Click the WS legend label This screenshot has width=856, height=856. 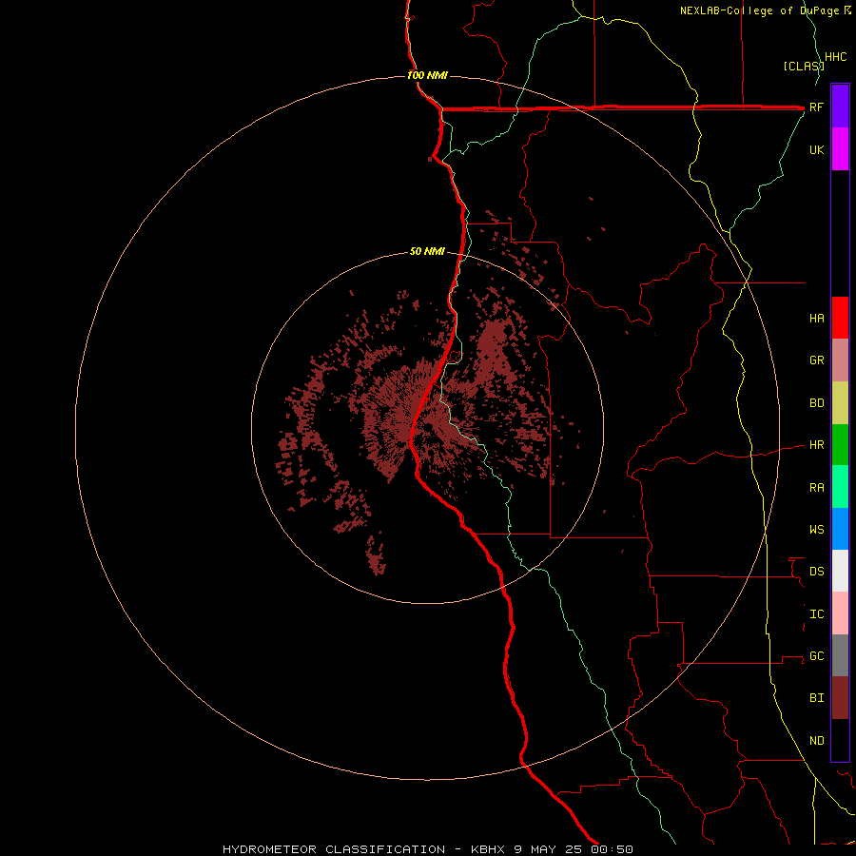pos(816,530)
